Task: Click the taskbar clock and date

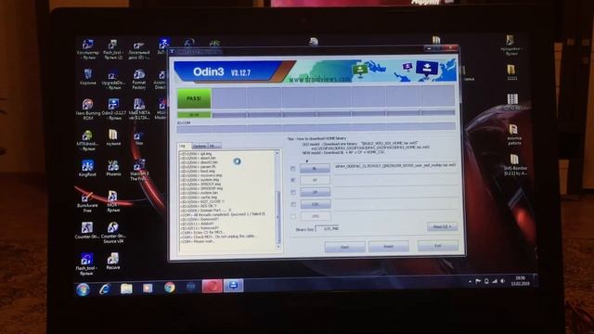Action: pyautogui.click(x=521, y=280)
